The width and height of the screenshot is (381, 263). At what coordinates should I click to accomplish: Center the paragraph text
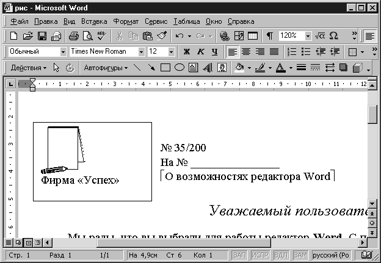246,52
